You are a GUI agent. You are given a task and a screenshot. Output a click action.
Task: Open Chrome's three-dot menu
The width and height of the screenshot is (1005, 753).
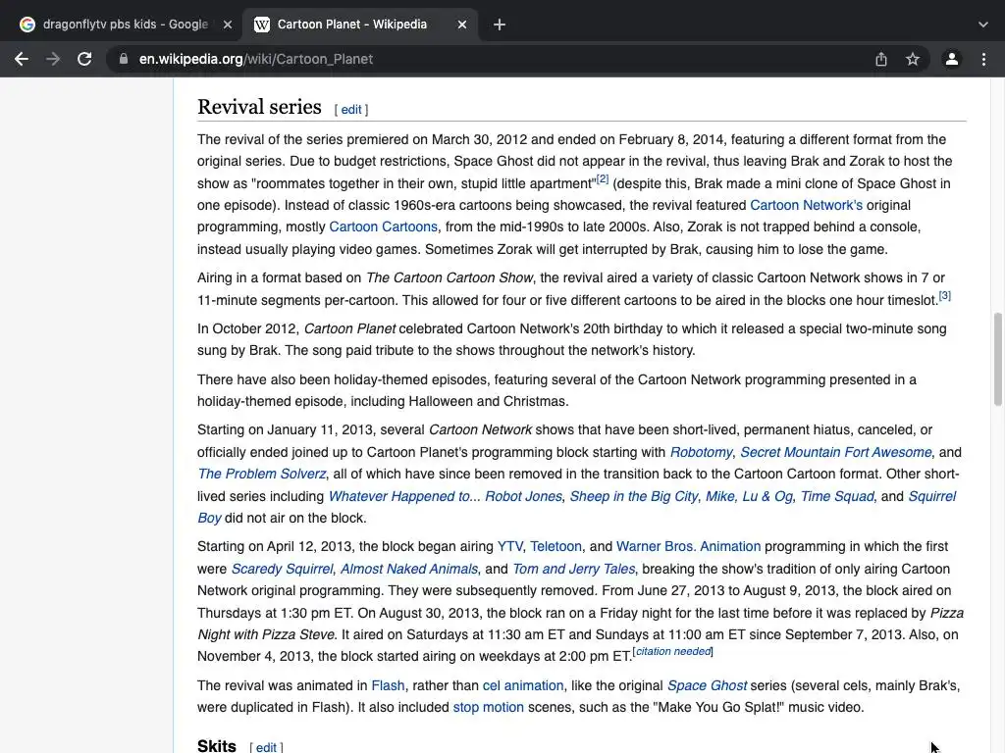pyautogui.click(x=983, y=59)
